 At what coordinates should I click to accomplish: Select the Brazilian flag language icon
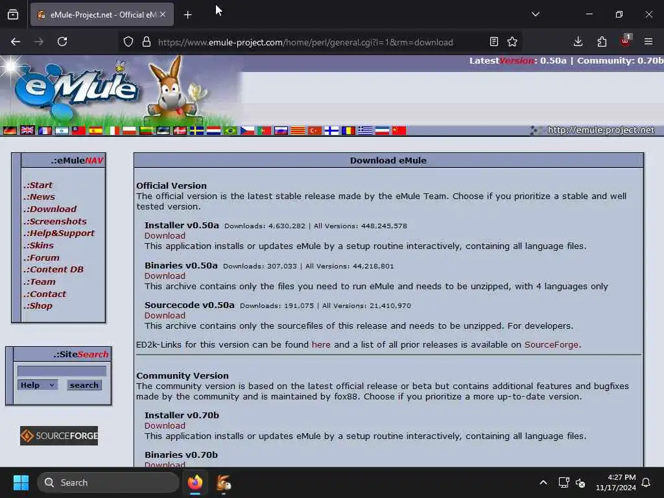point(230,130)
